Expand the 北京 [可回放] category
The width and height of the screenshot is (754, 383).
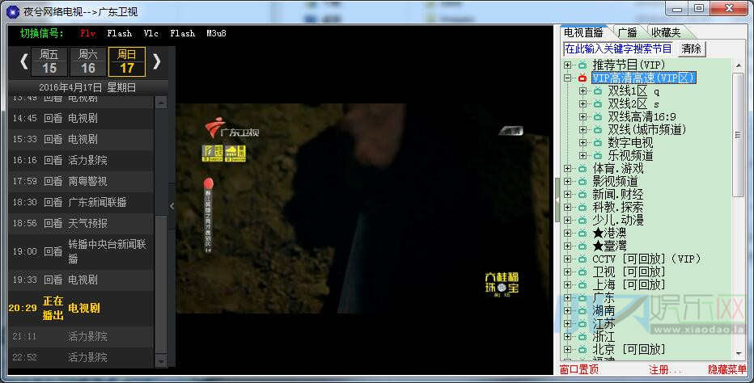click(x=568, y=349)
